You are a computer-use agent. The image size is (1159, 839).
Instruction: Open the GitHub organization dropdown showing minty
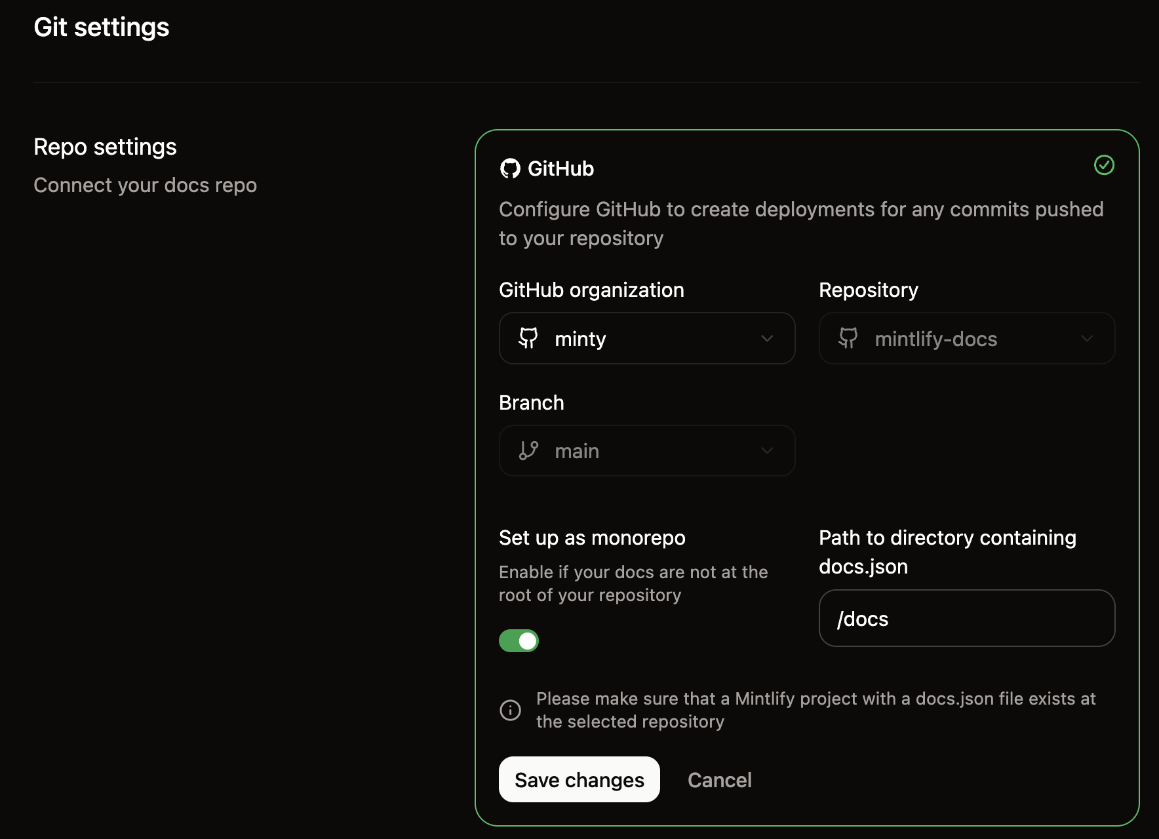point(647,338)
